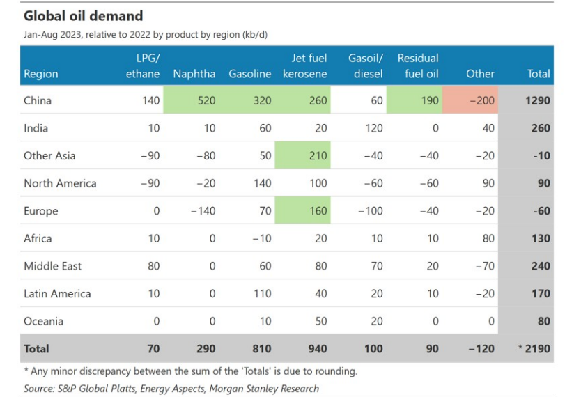581x397 pixels.
Task: Select the Latin America row label
Action: click(x=57, y=293)
